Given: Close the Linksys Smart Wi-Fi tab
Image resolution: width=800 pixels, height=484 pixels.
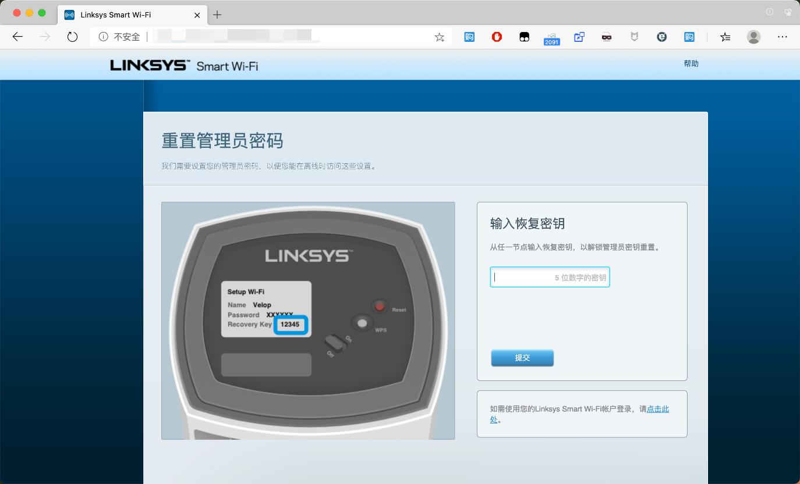Looking at the screenshot, I should (x=197, y=15).
